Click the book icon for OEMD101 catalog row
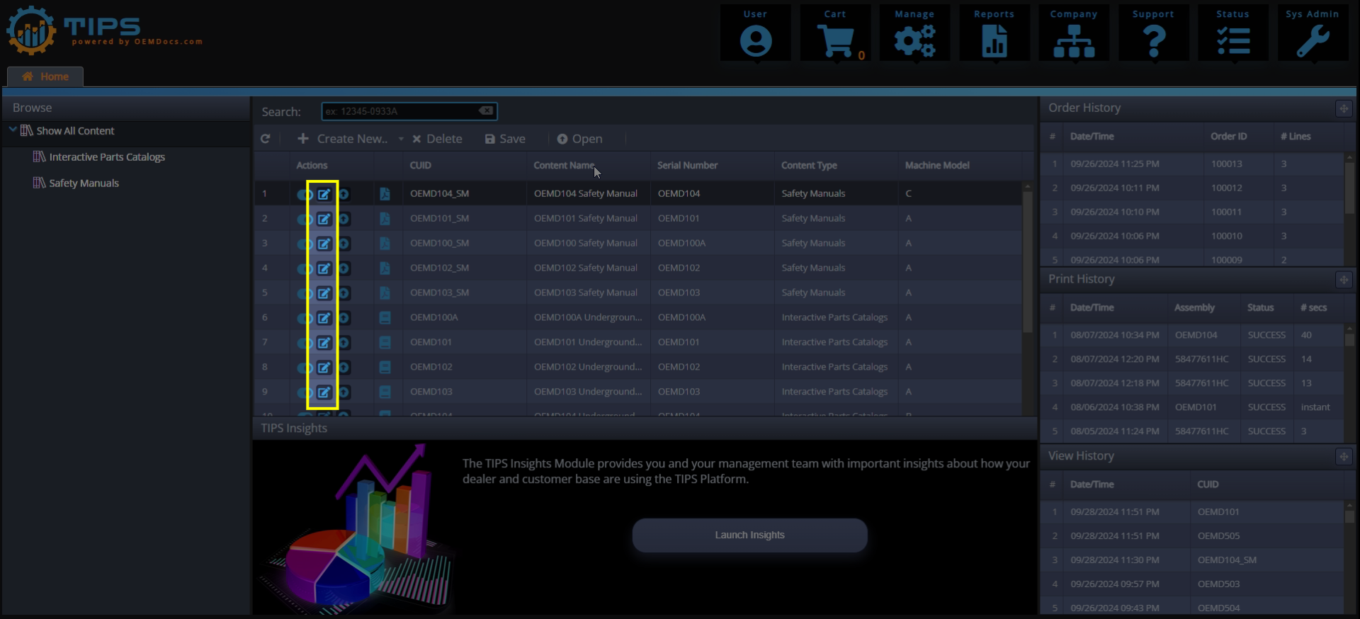The width and height of the screenshot is (1360, 619). pyautogui.click(x=385, y=342)
